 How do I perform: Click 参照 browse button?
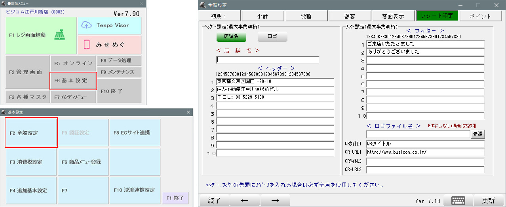click(x=477, y=134)
